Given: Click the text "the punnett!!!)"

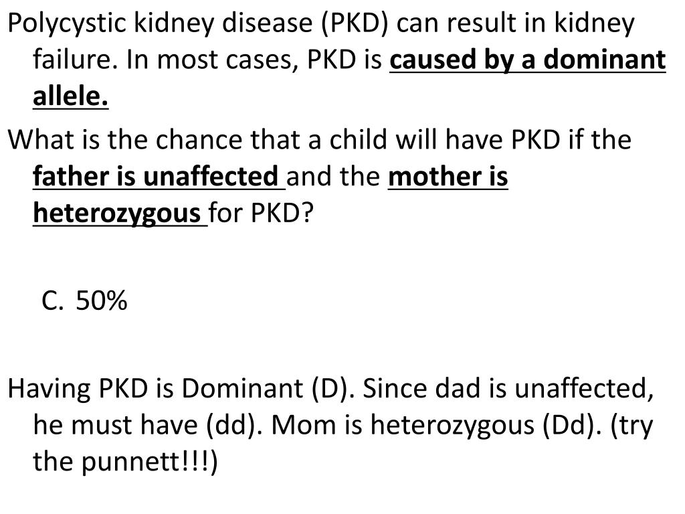Looking at the screenshot, I should (x=125, y=462).
